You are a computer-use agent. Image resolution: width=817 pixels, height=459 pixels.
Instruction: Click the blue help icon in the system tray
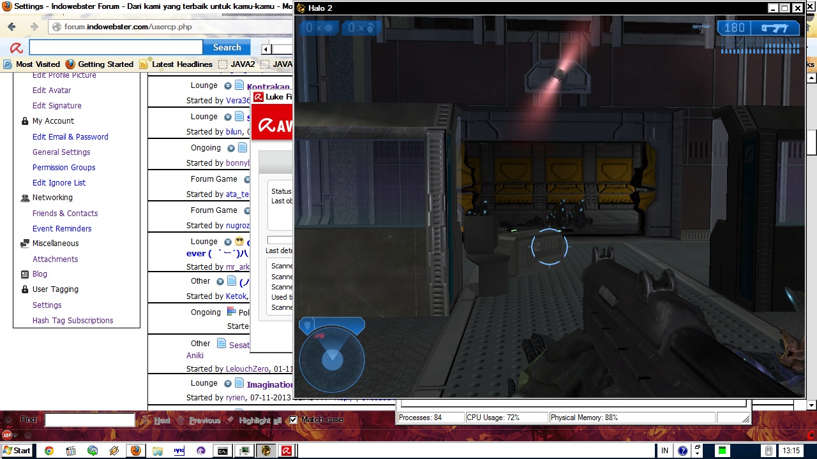click(682, 451)
